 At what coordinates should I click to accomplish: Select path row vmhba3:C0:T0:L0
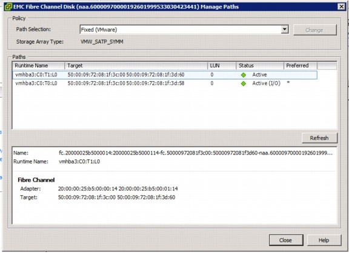(x=165, y=83)
